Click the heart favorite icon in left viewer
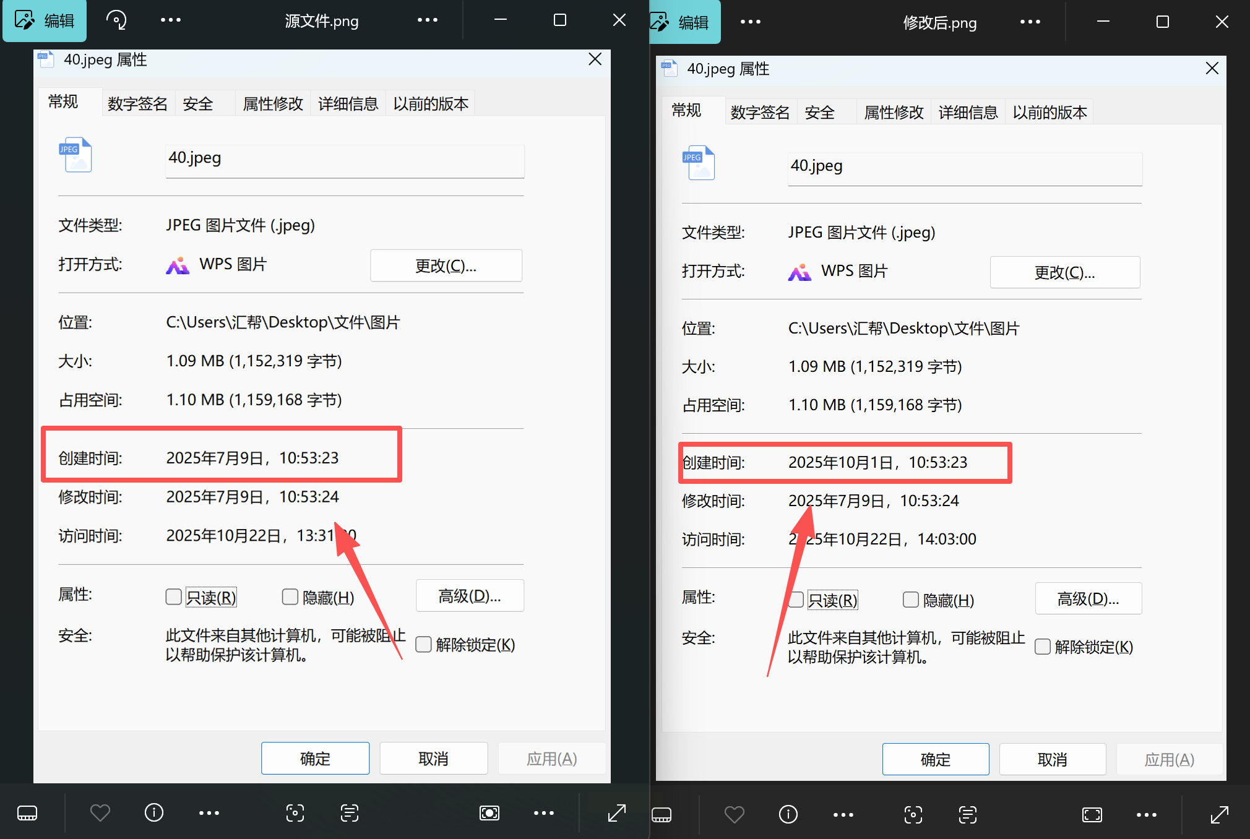The height and width of the screenshot is (839, 1250). [x=100, y=812]
